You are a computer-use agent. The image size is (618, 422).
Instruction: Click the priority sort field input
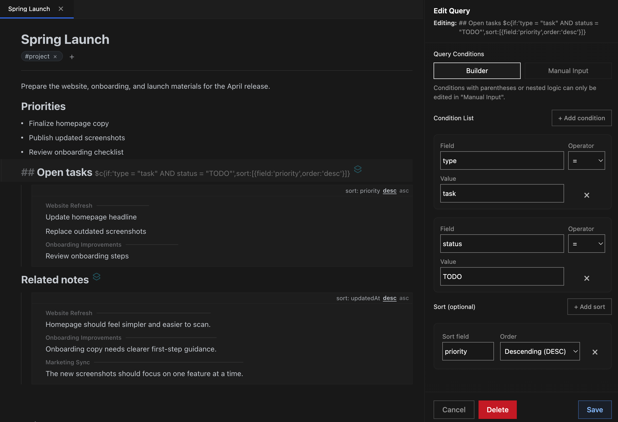[x=468, y=351]
